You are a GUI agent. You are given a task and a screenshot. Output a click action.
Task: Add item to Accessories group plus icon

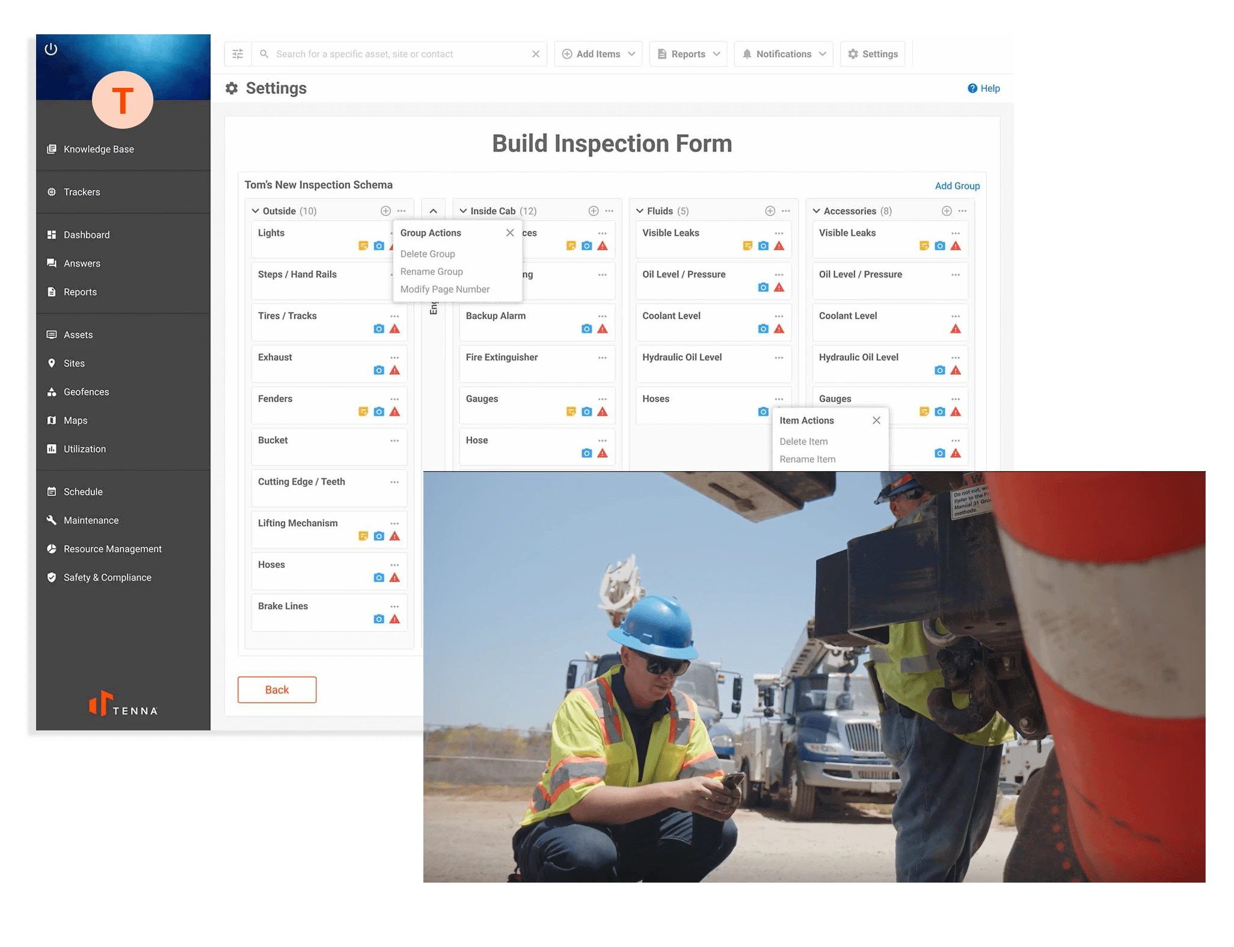coord(947,211)
